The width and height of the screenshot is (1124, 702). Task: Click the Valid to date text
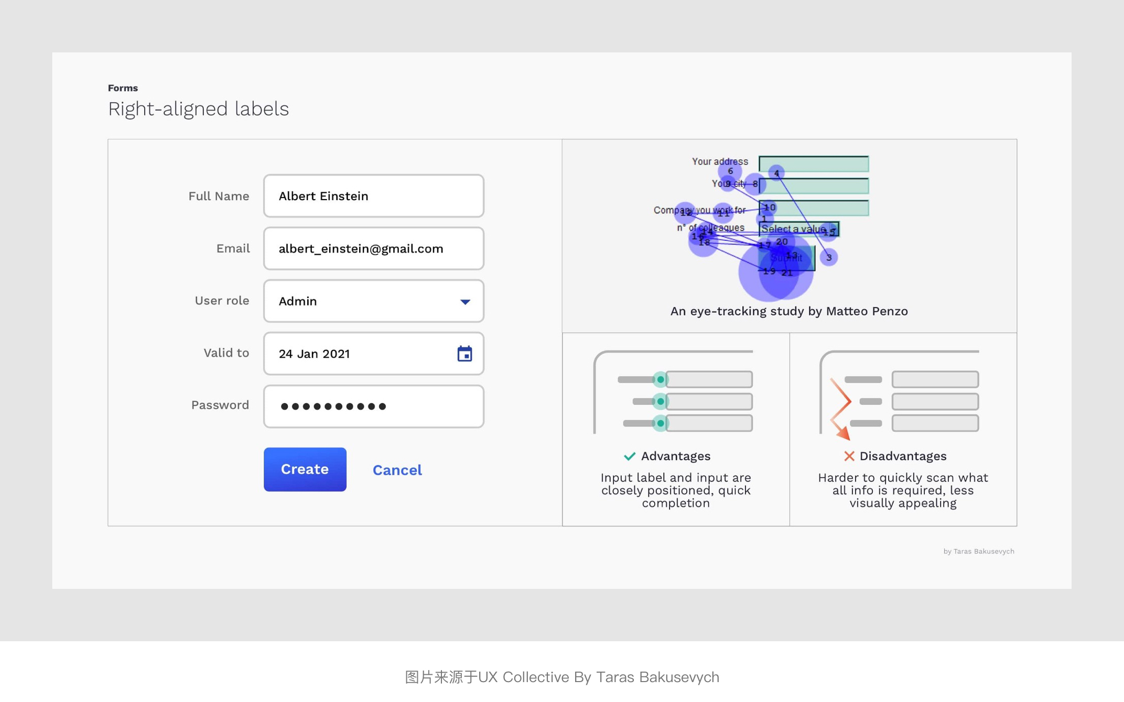315,354
